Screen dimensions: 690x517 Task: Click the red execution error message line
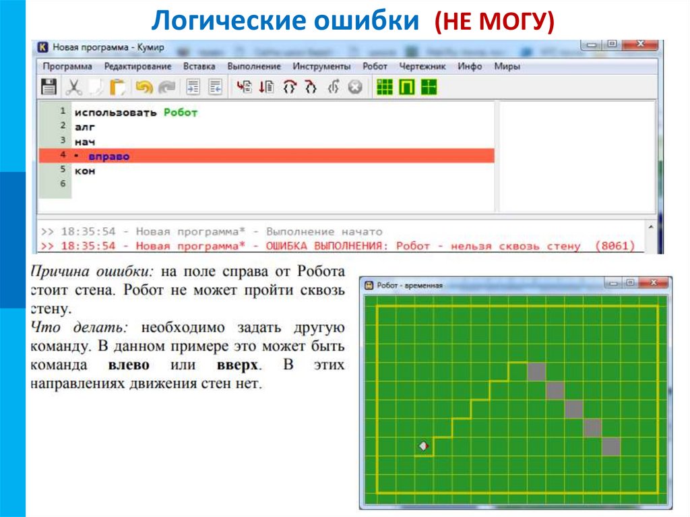coord(337,245)
